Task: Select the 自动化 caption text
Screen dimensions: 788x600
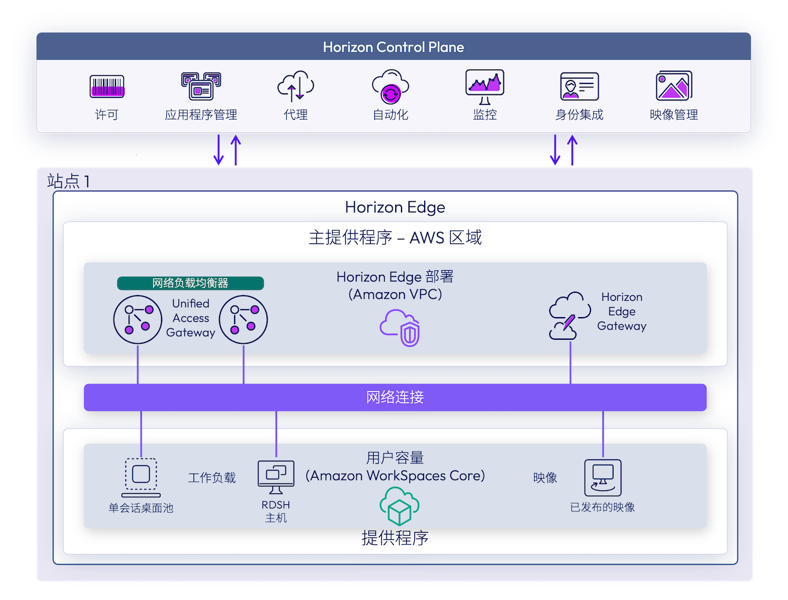Action: 391,115
